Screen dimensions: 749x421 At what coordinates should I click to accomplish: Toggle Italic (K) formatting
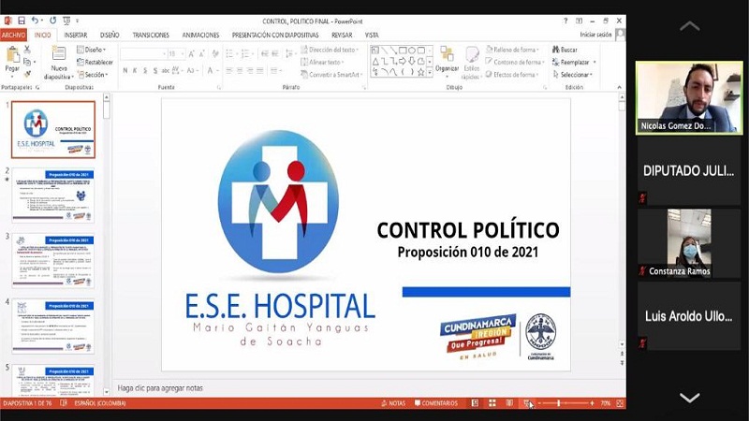(135, 71)
